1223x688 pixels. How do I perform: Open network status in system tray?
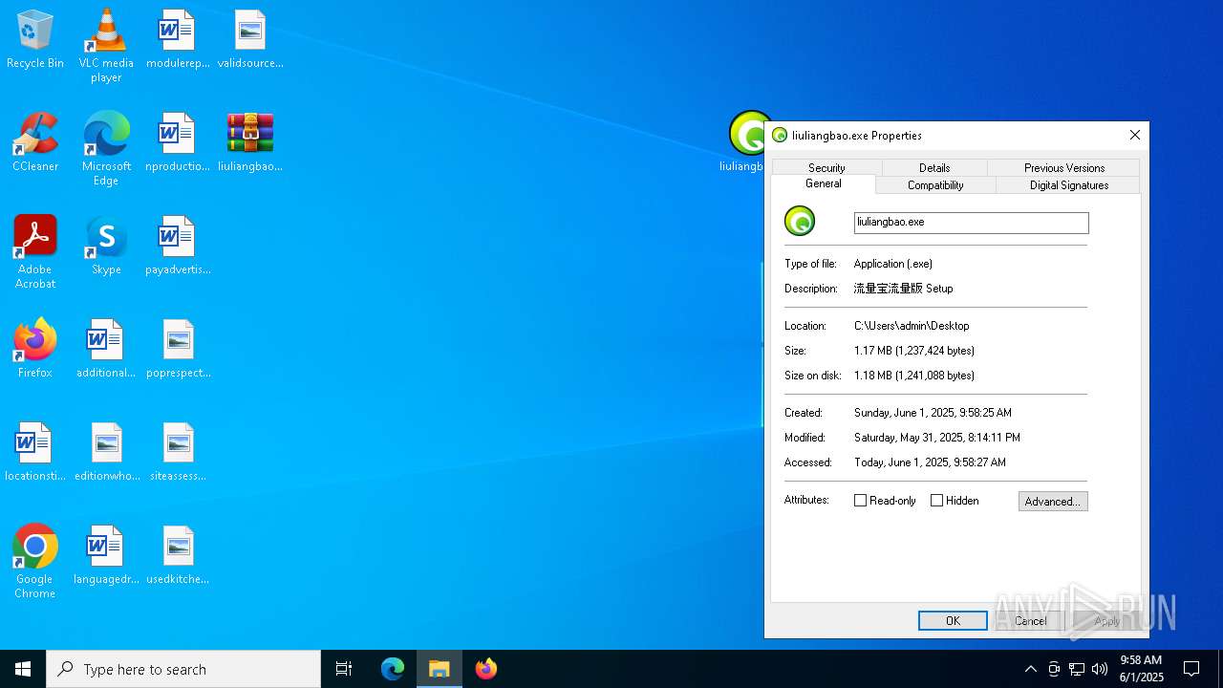(1077, 669)
